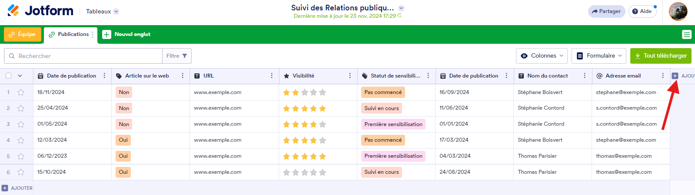This screenshot has width=695, height=195.
Task: Click three-dot menu on Visibilité column
Action: click(x=350, y=76)
